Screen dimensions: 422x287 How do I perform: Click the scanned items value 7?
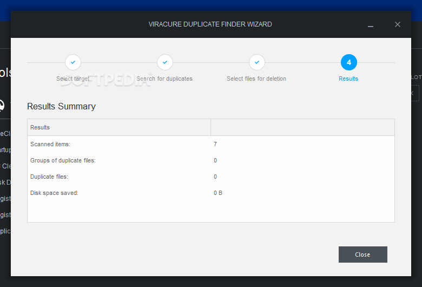pos(215,144)
